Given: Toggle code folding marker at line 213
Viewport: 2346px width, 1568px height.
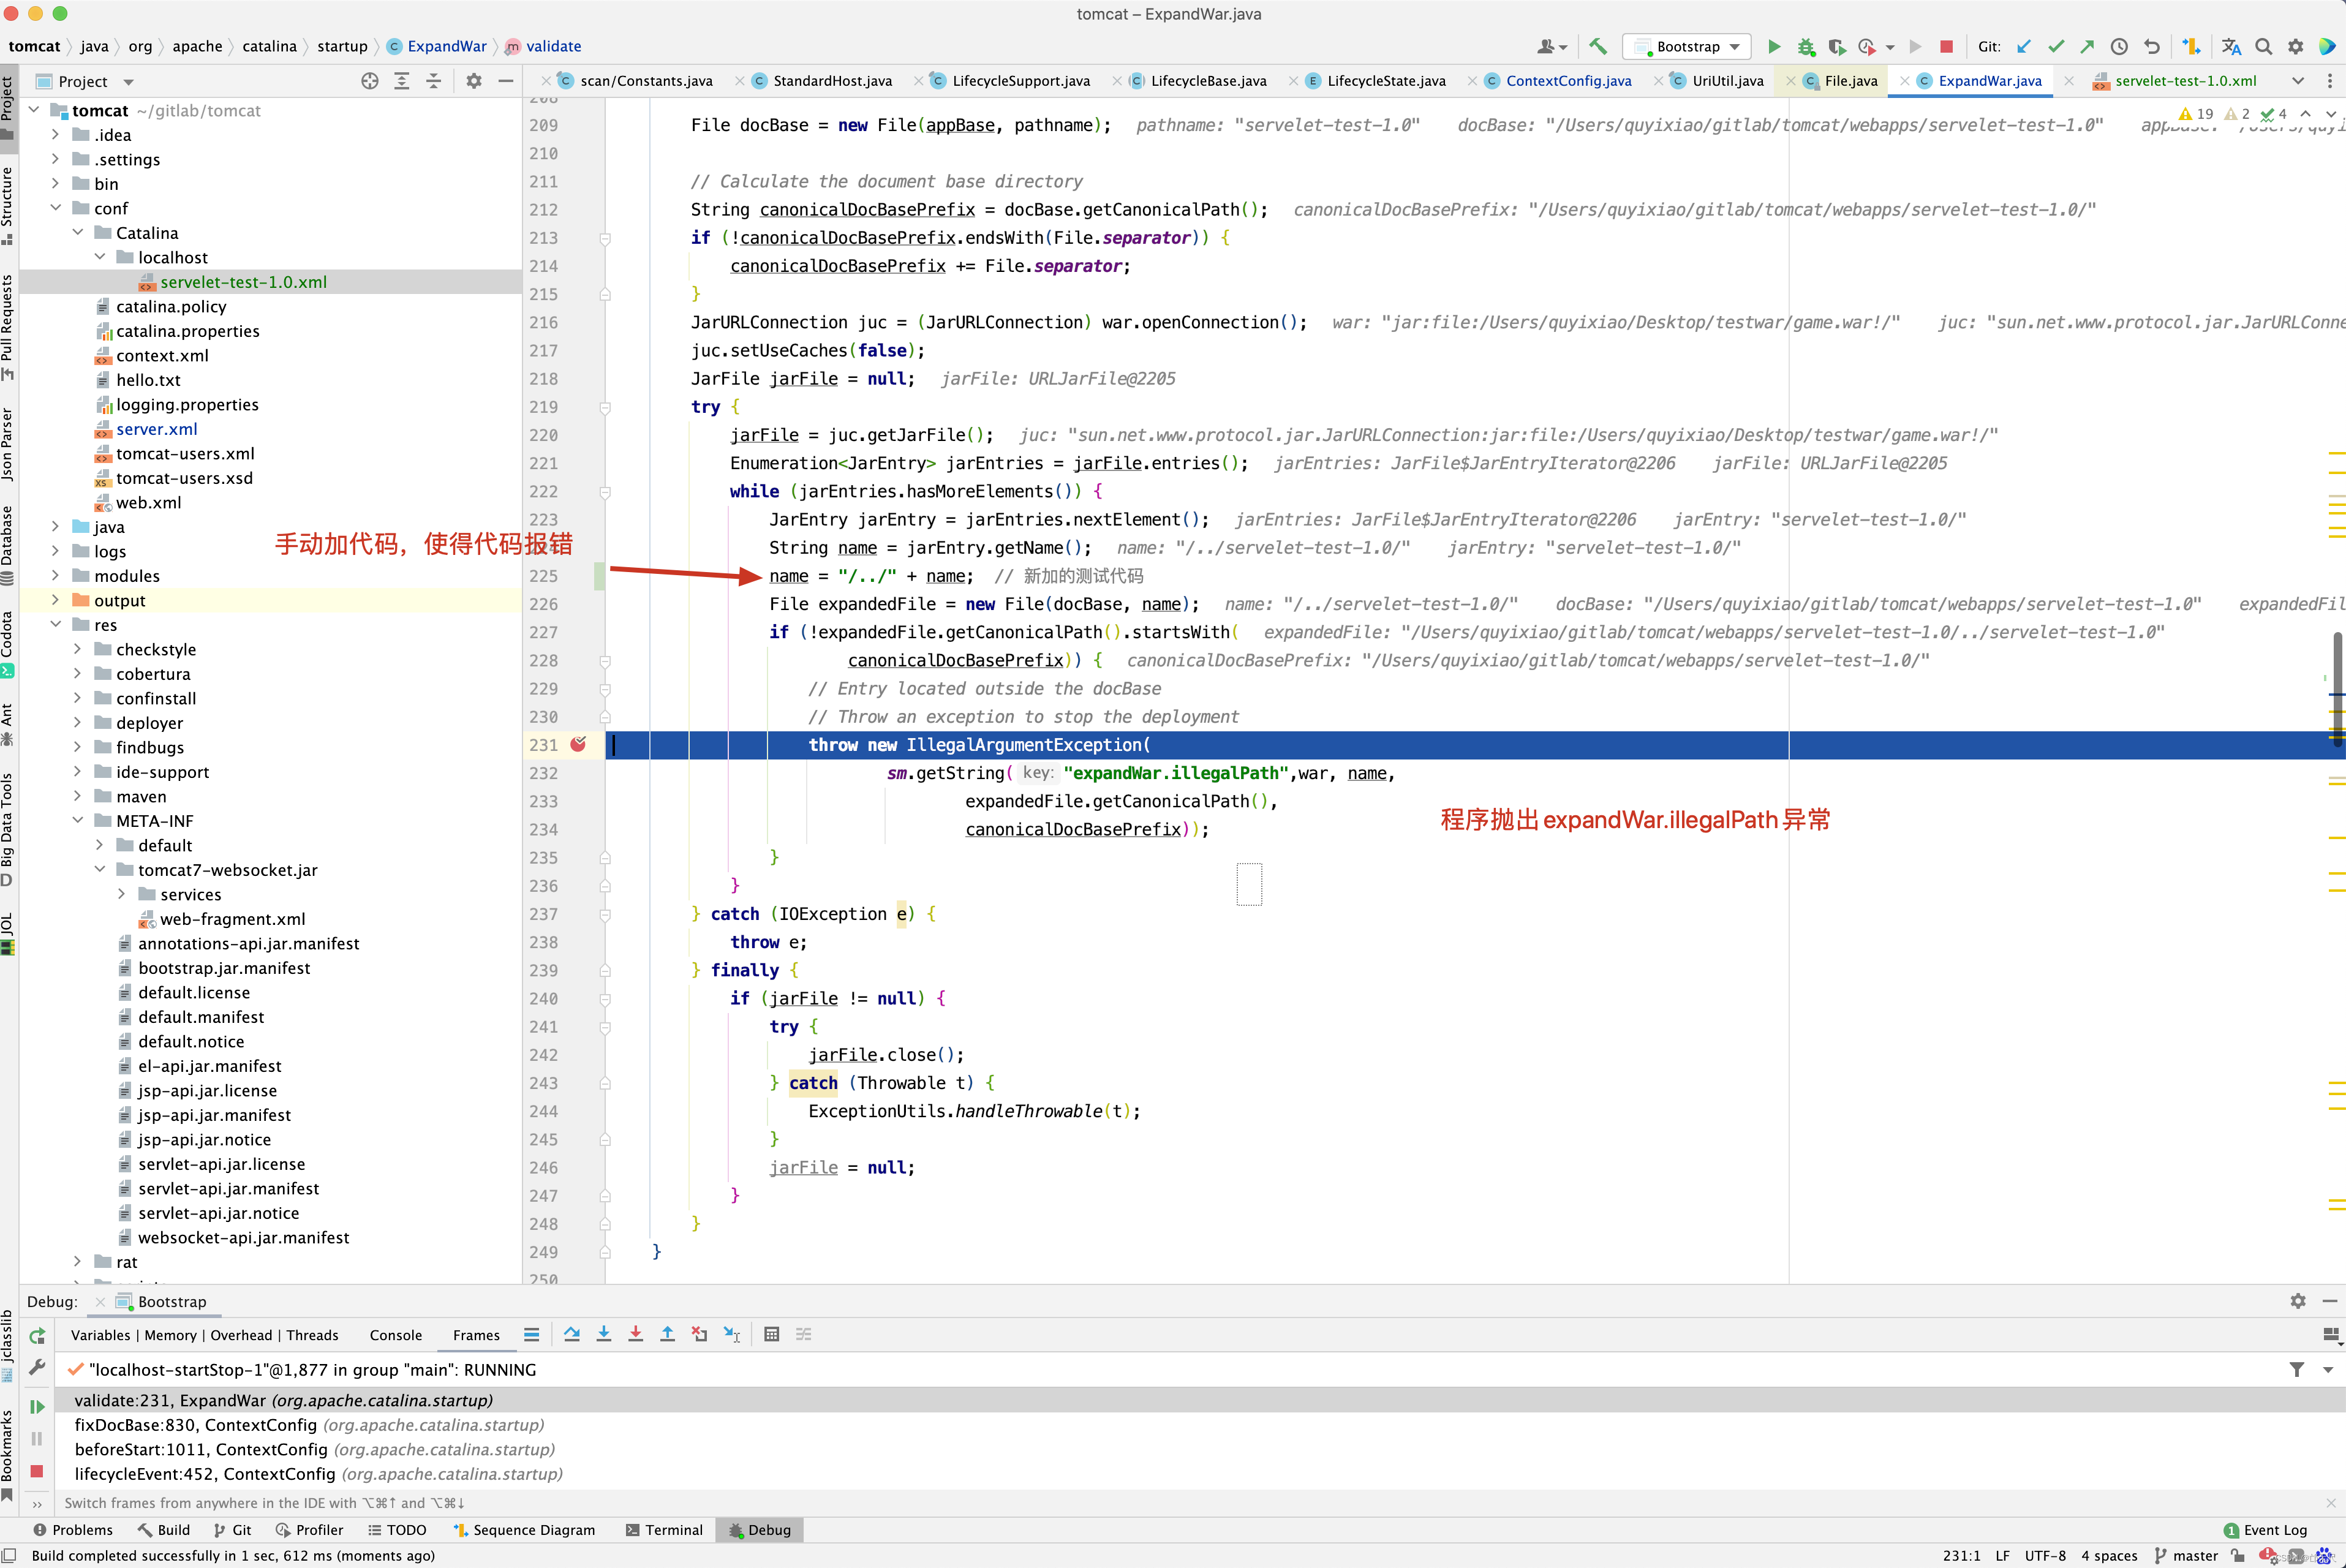Looking at the screenshot, I should point(605,238).
